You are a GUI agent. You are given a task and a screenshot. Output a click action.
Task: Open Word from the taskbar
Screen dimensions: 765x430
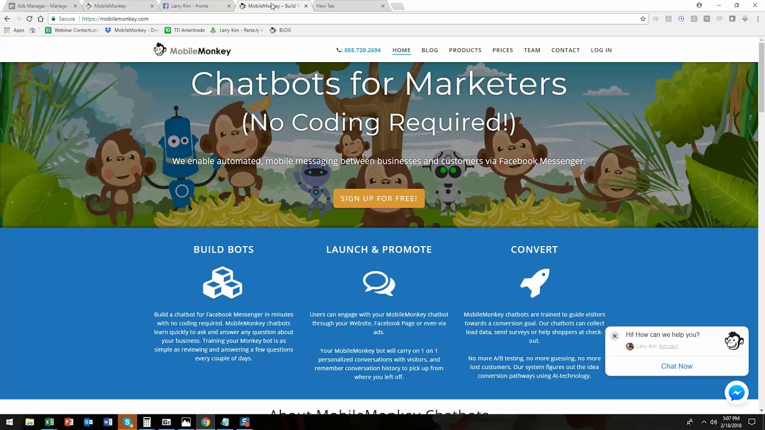click(108, 422)
